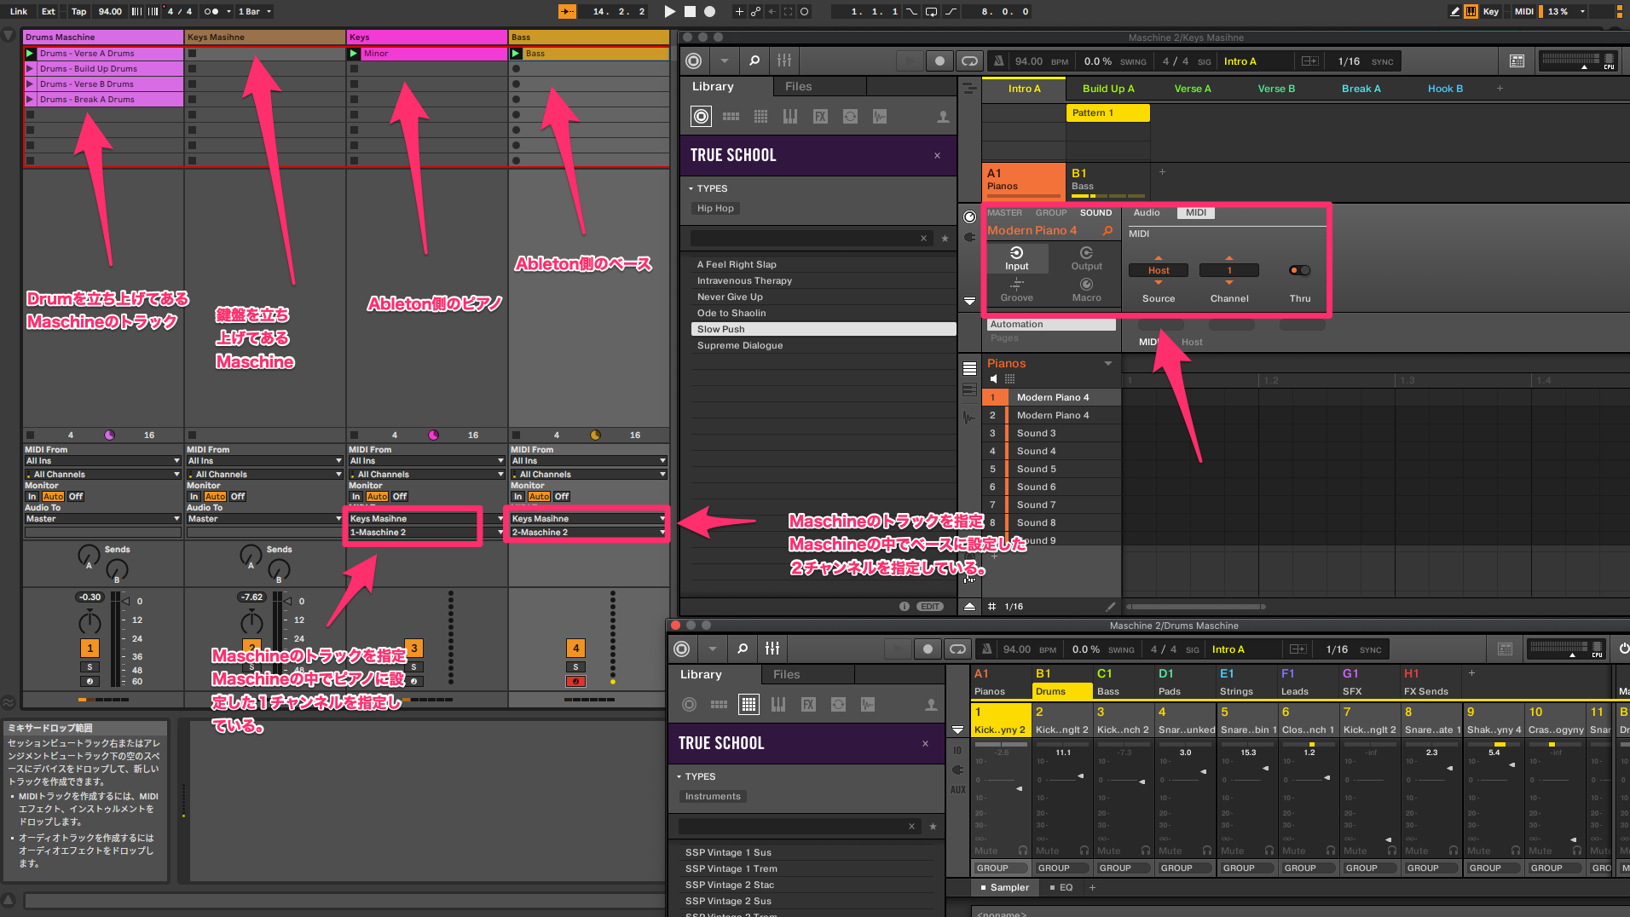Select the Supreme Dialogue preset
This screenshot has width=1630, height=917.
(739, 345)
